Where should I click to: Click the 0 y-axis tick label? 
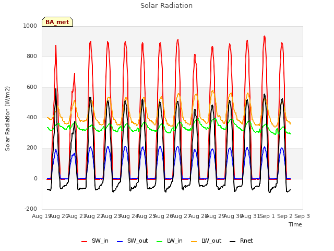35,179
